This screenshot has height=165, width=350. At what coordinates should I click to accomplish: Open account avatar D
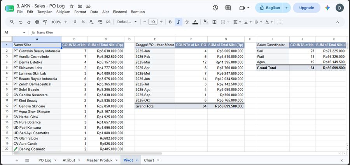[x=340, y=8]
